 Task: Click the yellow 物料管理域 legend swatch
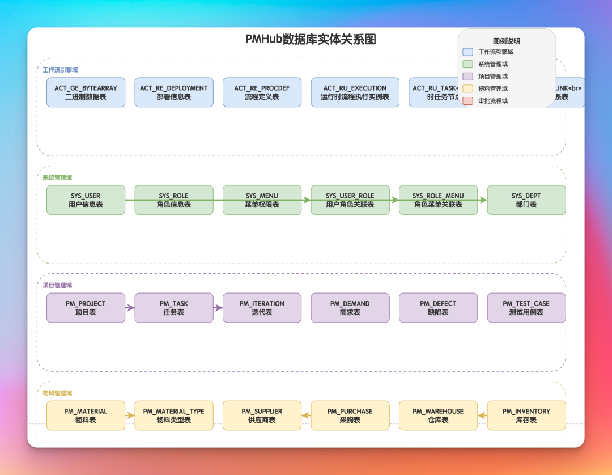click(x=467, y=88)
